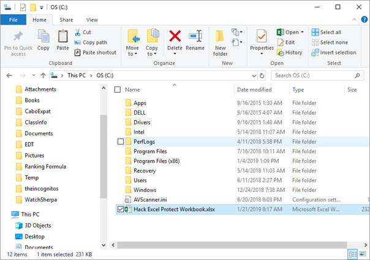Select the Windows folder row
The width and height of the screenshot is (370, 260).
point(242,190)
